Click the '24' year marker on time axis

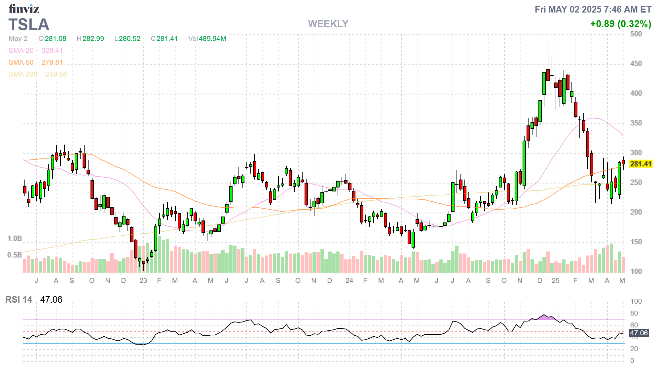[x=349, y=281]
